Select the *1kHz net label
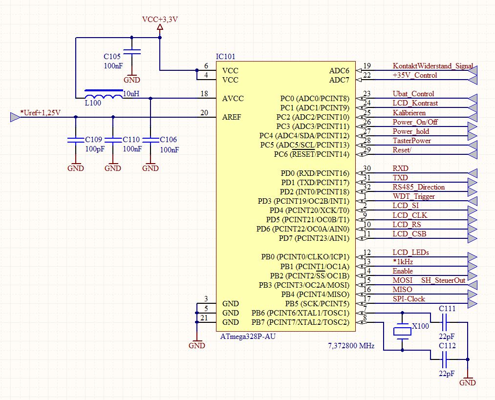Screen dimensions: 495x400 (x=403, y=262)
